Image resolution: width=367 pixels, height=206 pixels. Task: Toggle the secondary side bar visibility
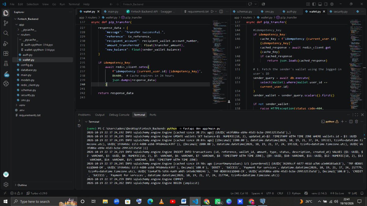[x=326, y=4]
